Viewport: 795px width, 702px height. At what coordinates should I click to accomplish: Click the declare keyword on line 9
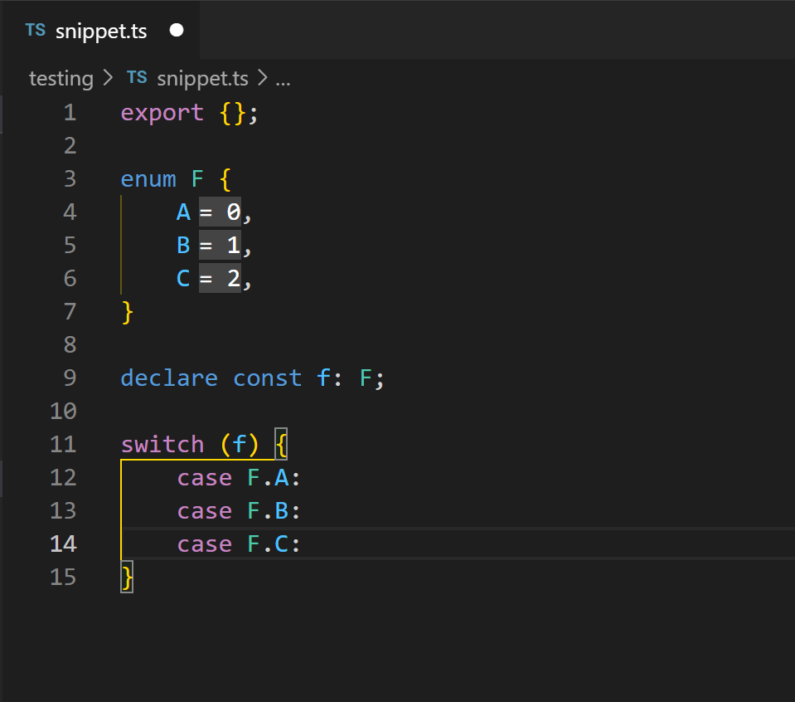click(x=169, y=378)
